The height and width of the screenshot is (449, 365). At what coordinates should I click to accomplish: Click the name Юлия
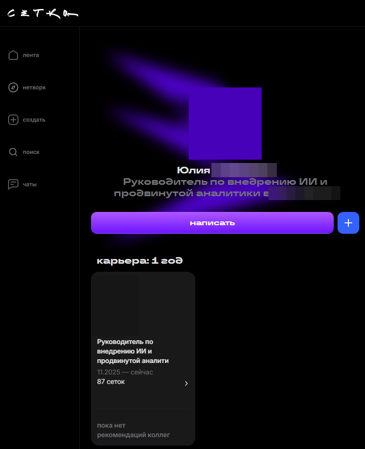193,171
